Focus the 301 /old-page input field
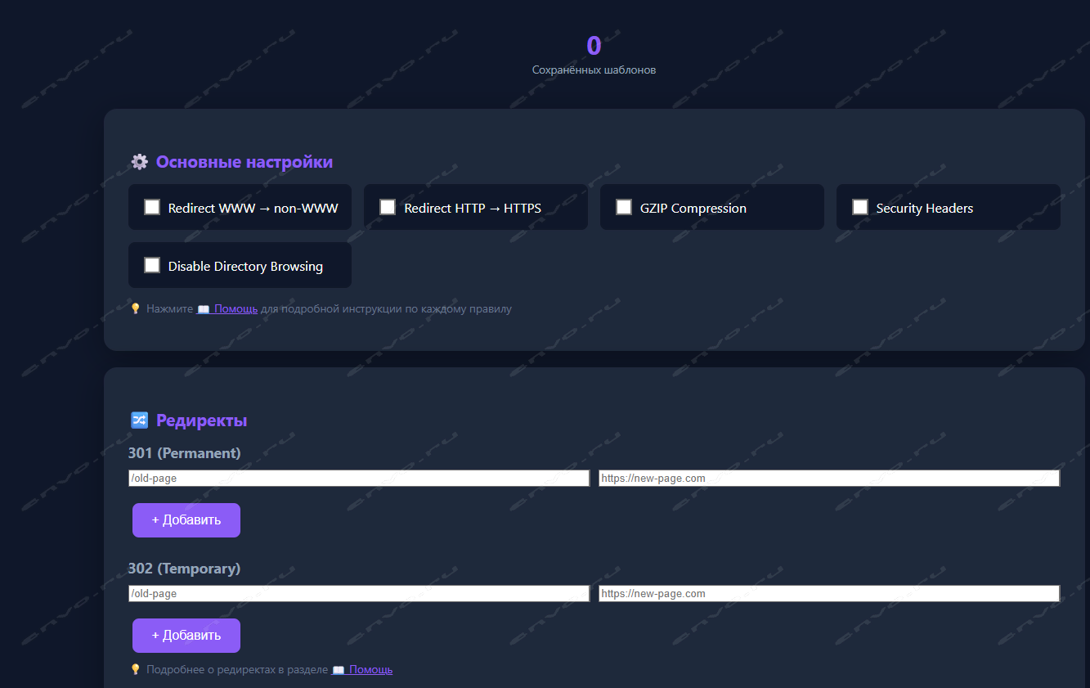This screenshot has width=1090, height=688. 358,479
